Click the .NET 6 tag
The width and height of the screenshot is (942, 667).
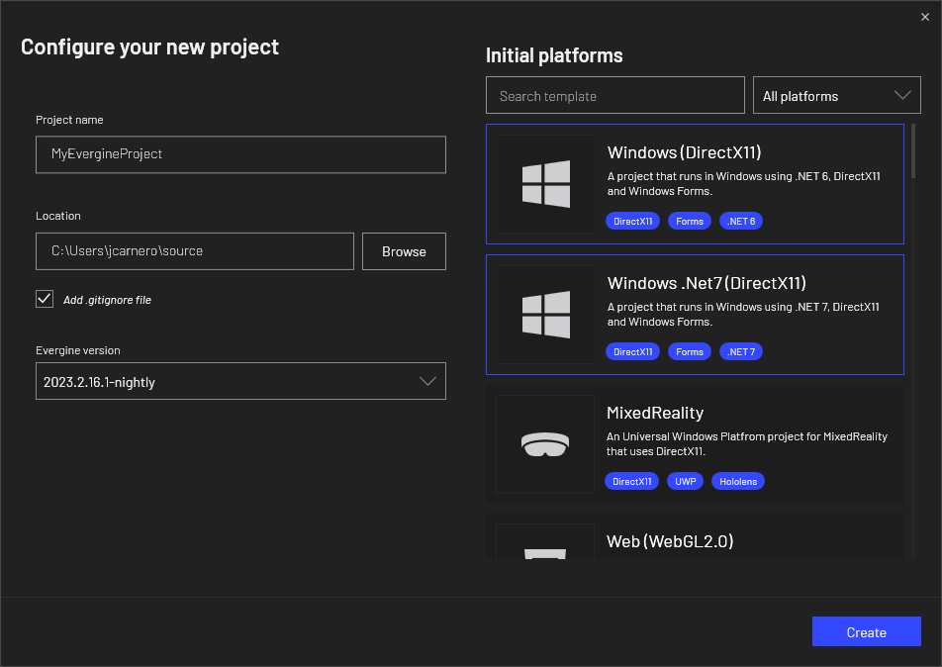coord(741,221)
